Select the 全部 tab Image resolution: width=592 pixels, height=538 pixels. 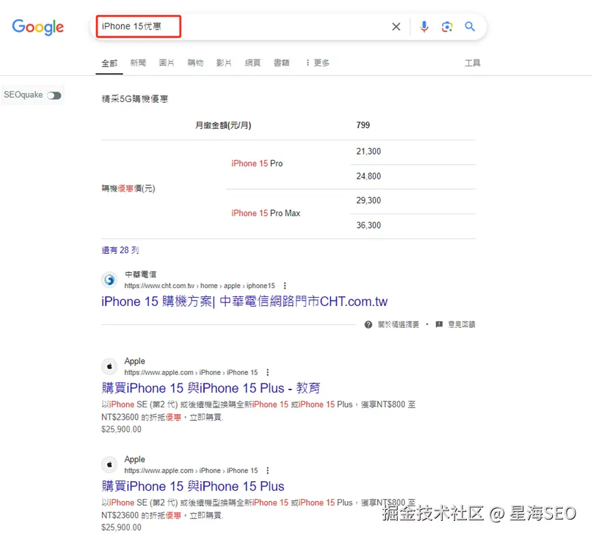click(110, 63)
